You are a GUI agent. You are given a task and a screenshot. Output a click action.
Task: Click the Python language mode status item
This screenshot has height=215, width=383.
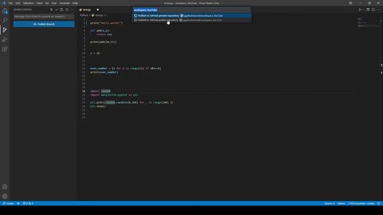click(341, 203)
